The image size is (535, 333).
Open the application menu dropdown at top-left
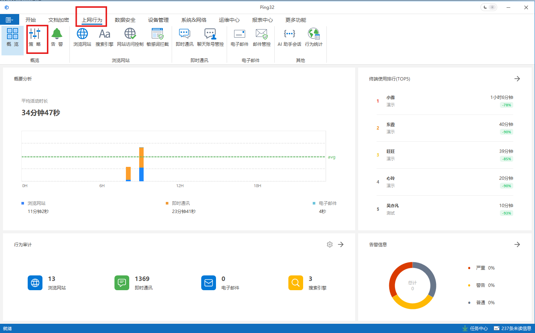click(9, 20)
